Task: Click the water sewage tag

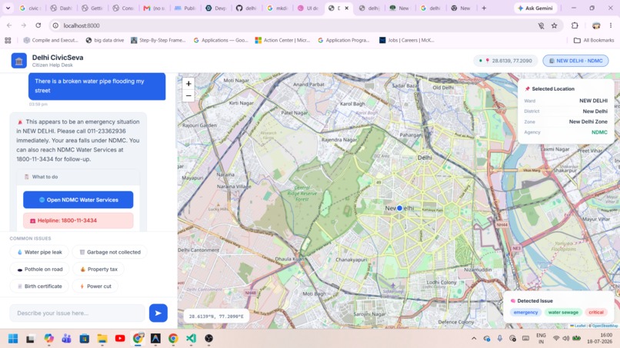Action: [x=563, y=313]
